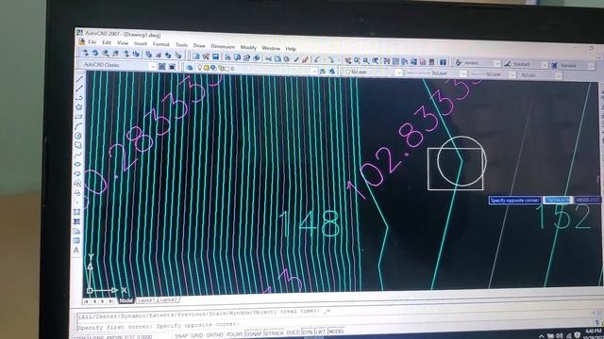
Task: Open the Format menu
Action: [x=160, y=44]
